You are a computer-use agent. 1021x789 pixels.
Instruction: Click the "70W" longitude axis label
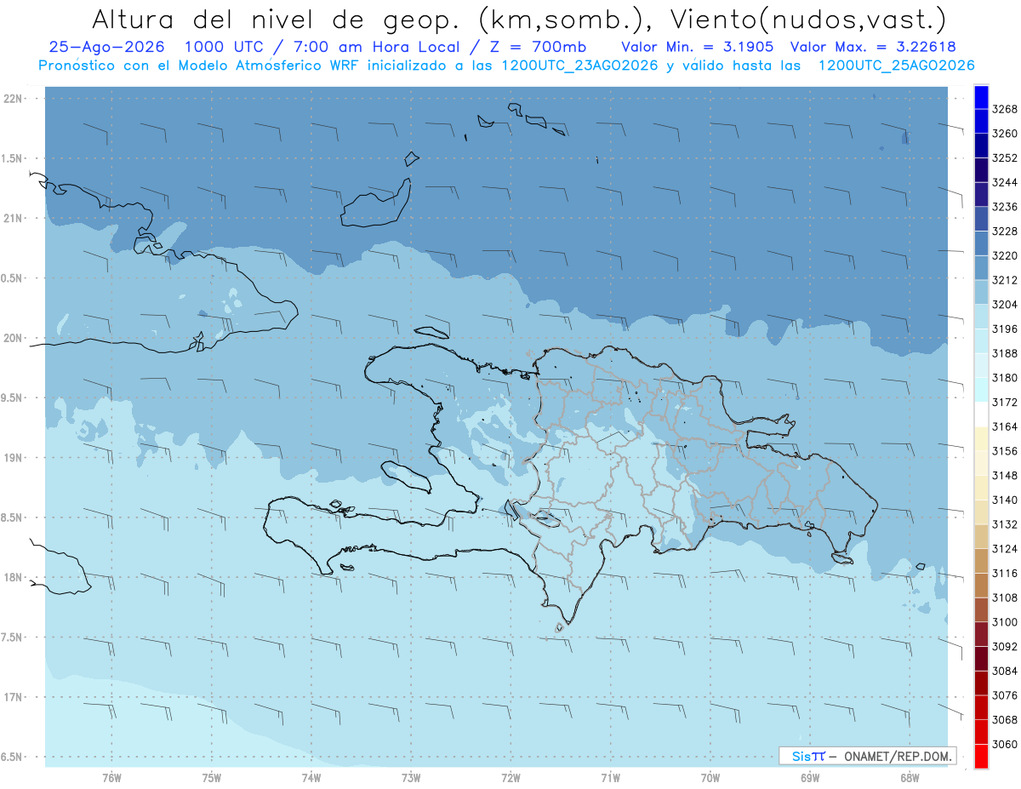tap(710, 778)
